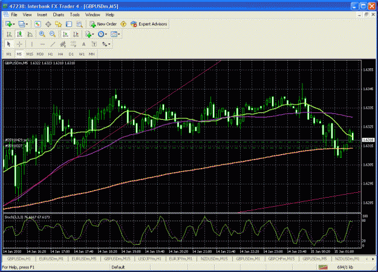Zoom in on the chart

click(x=42, y=34)
